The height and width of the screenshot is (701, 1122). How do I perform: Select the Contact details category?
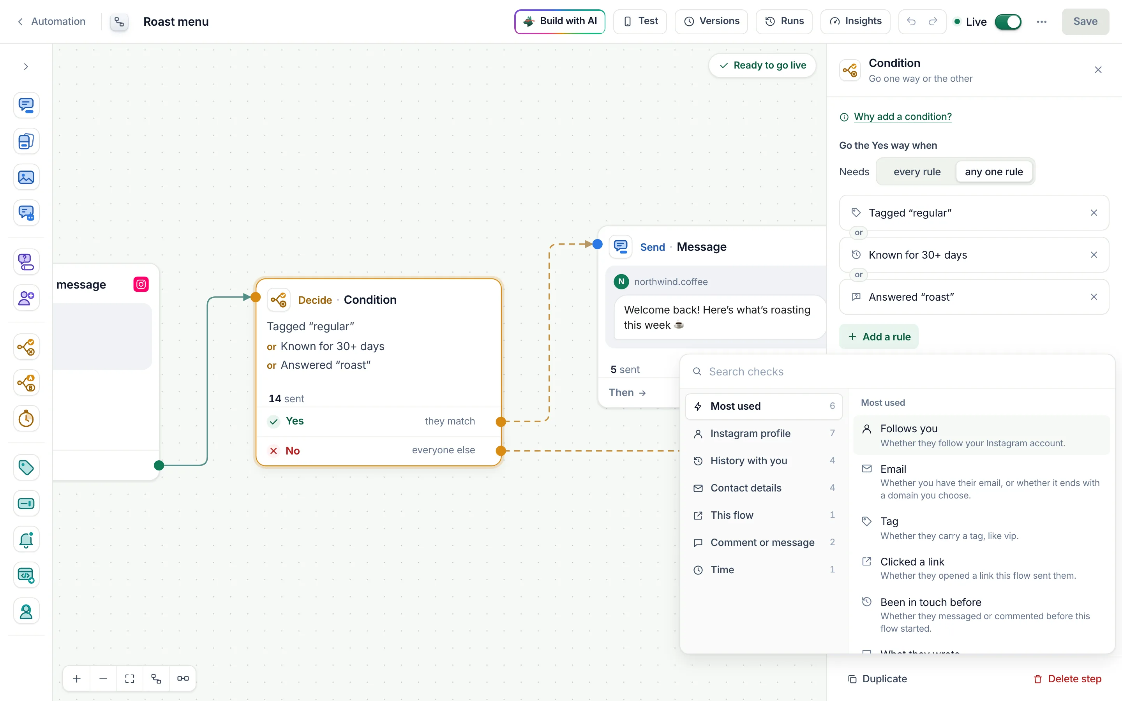(x=764, y=488)
